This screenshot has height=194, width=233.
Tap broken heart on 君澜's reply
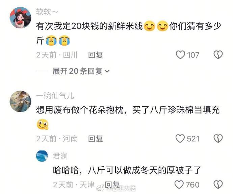click(x=218, y=185)
